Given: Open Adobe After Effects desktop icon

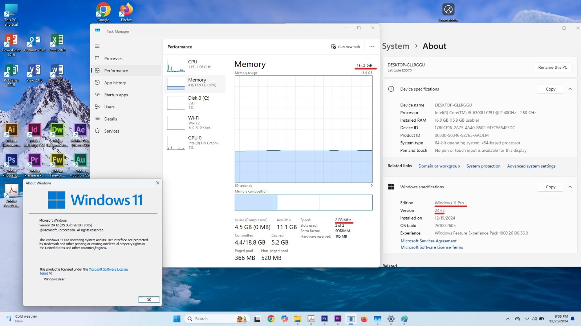Looking at the screenshot, I should [80, 135].
